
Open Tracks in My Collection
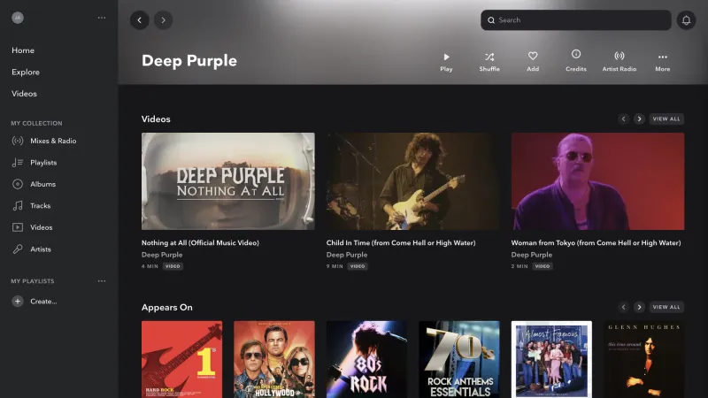point(31,206)
